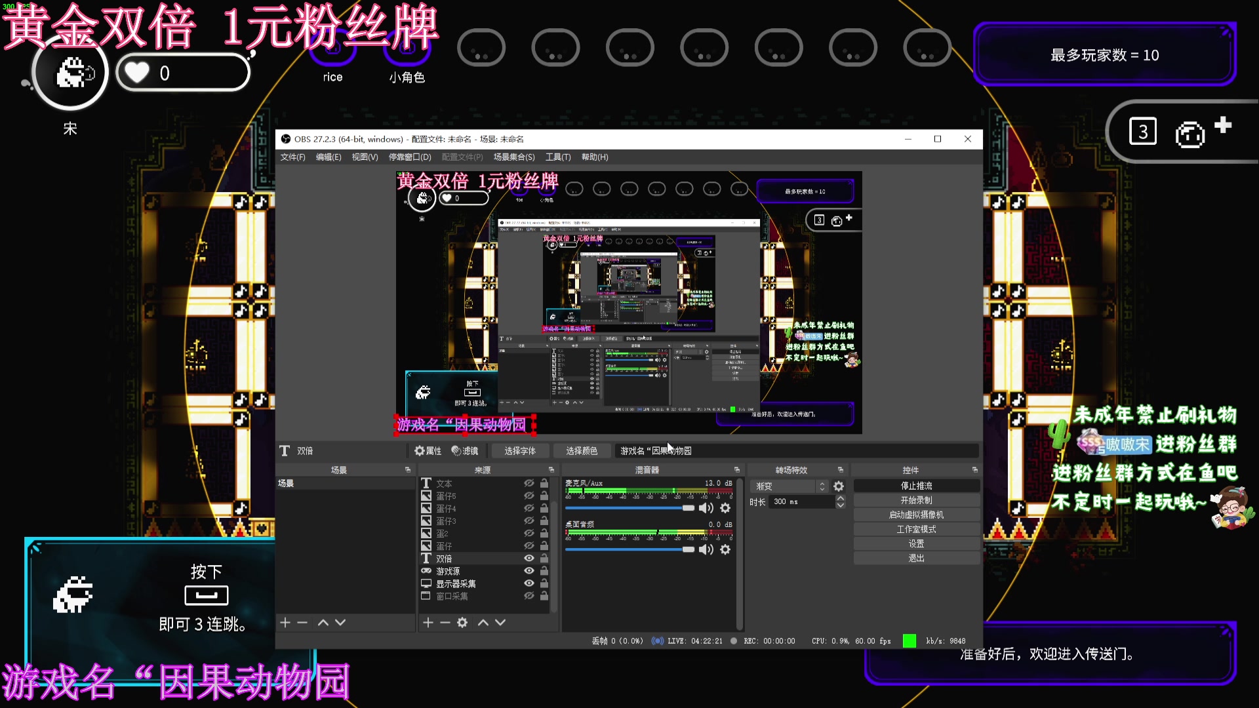1259x708 pixels.
Task: Lock the 显示器采集 source
Action: click(544, 583)
